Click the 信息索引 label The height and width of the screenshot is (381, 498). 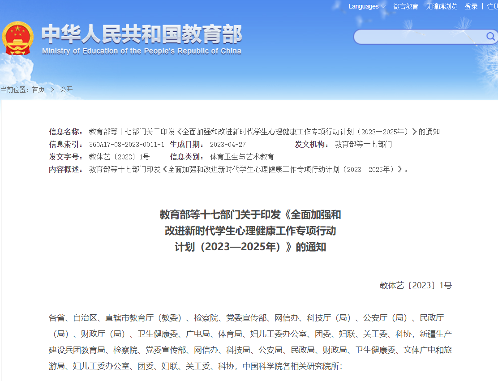point(66,145)
